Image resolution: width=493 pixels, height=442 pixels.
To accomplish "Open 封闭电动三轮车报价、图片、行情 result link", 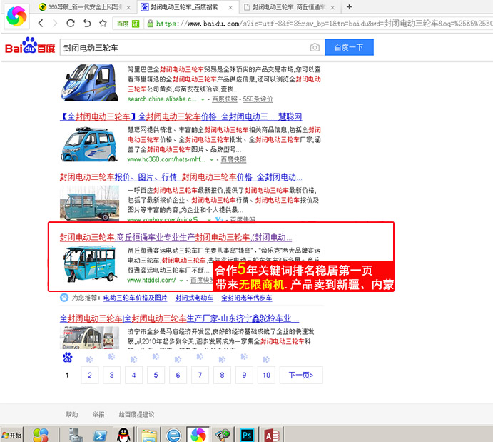I will pos(181,177).
